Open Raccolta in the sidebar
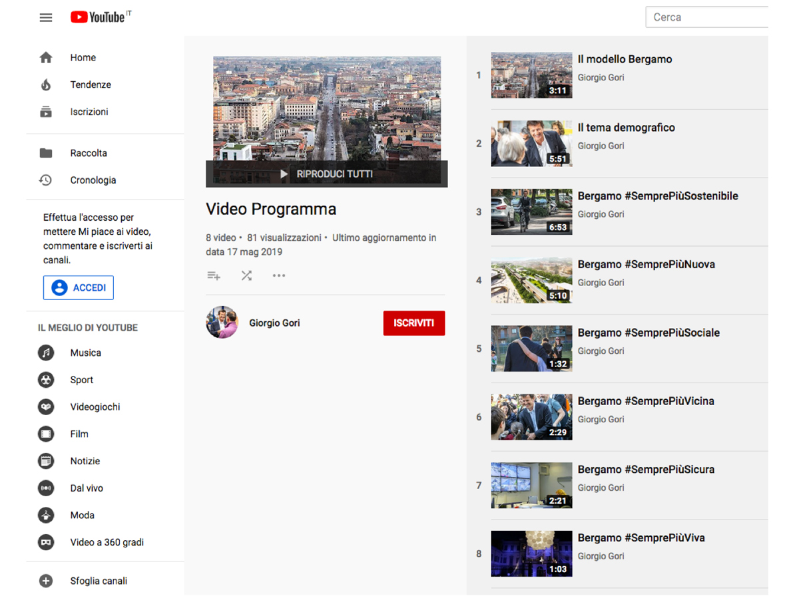Screen dimensions: 799x604 89,153
